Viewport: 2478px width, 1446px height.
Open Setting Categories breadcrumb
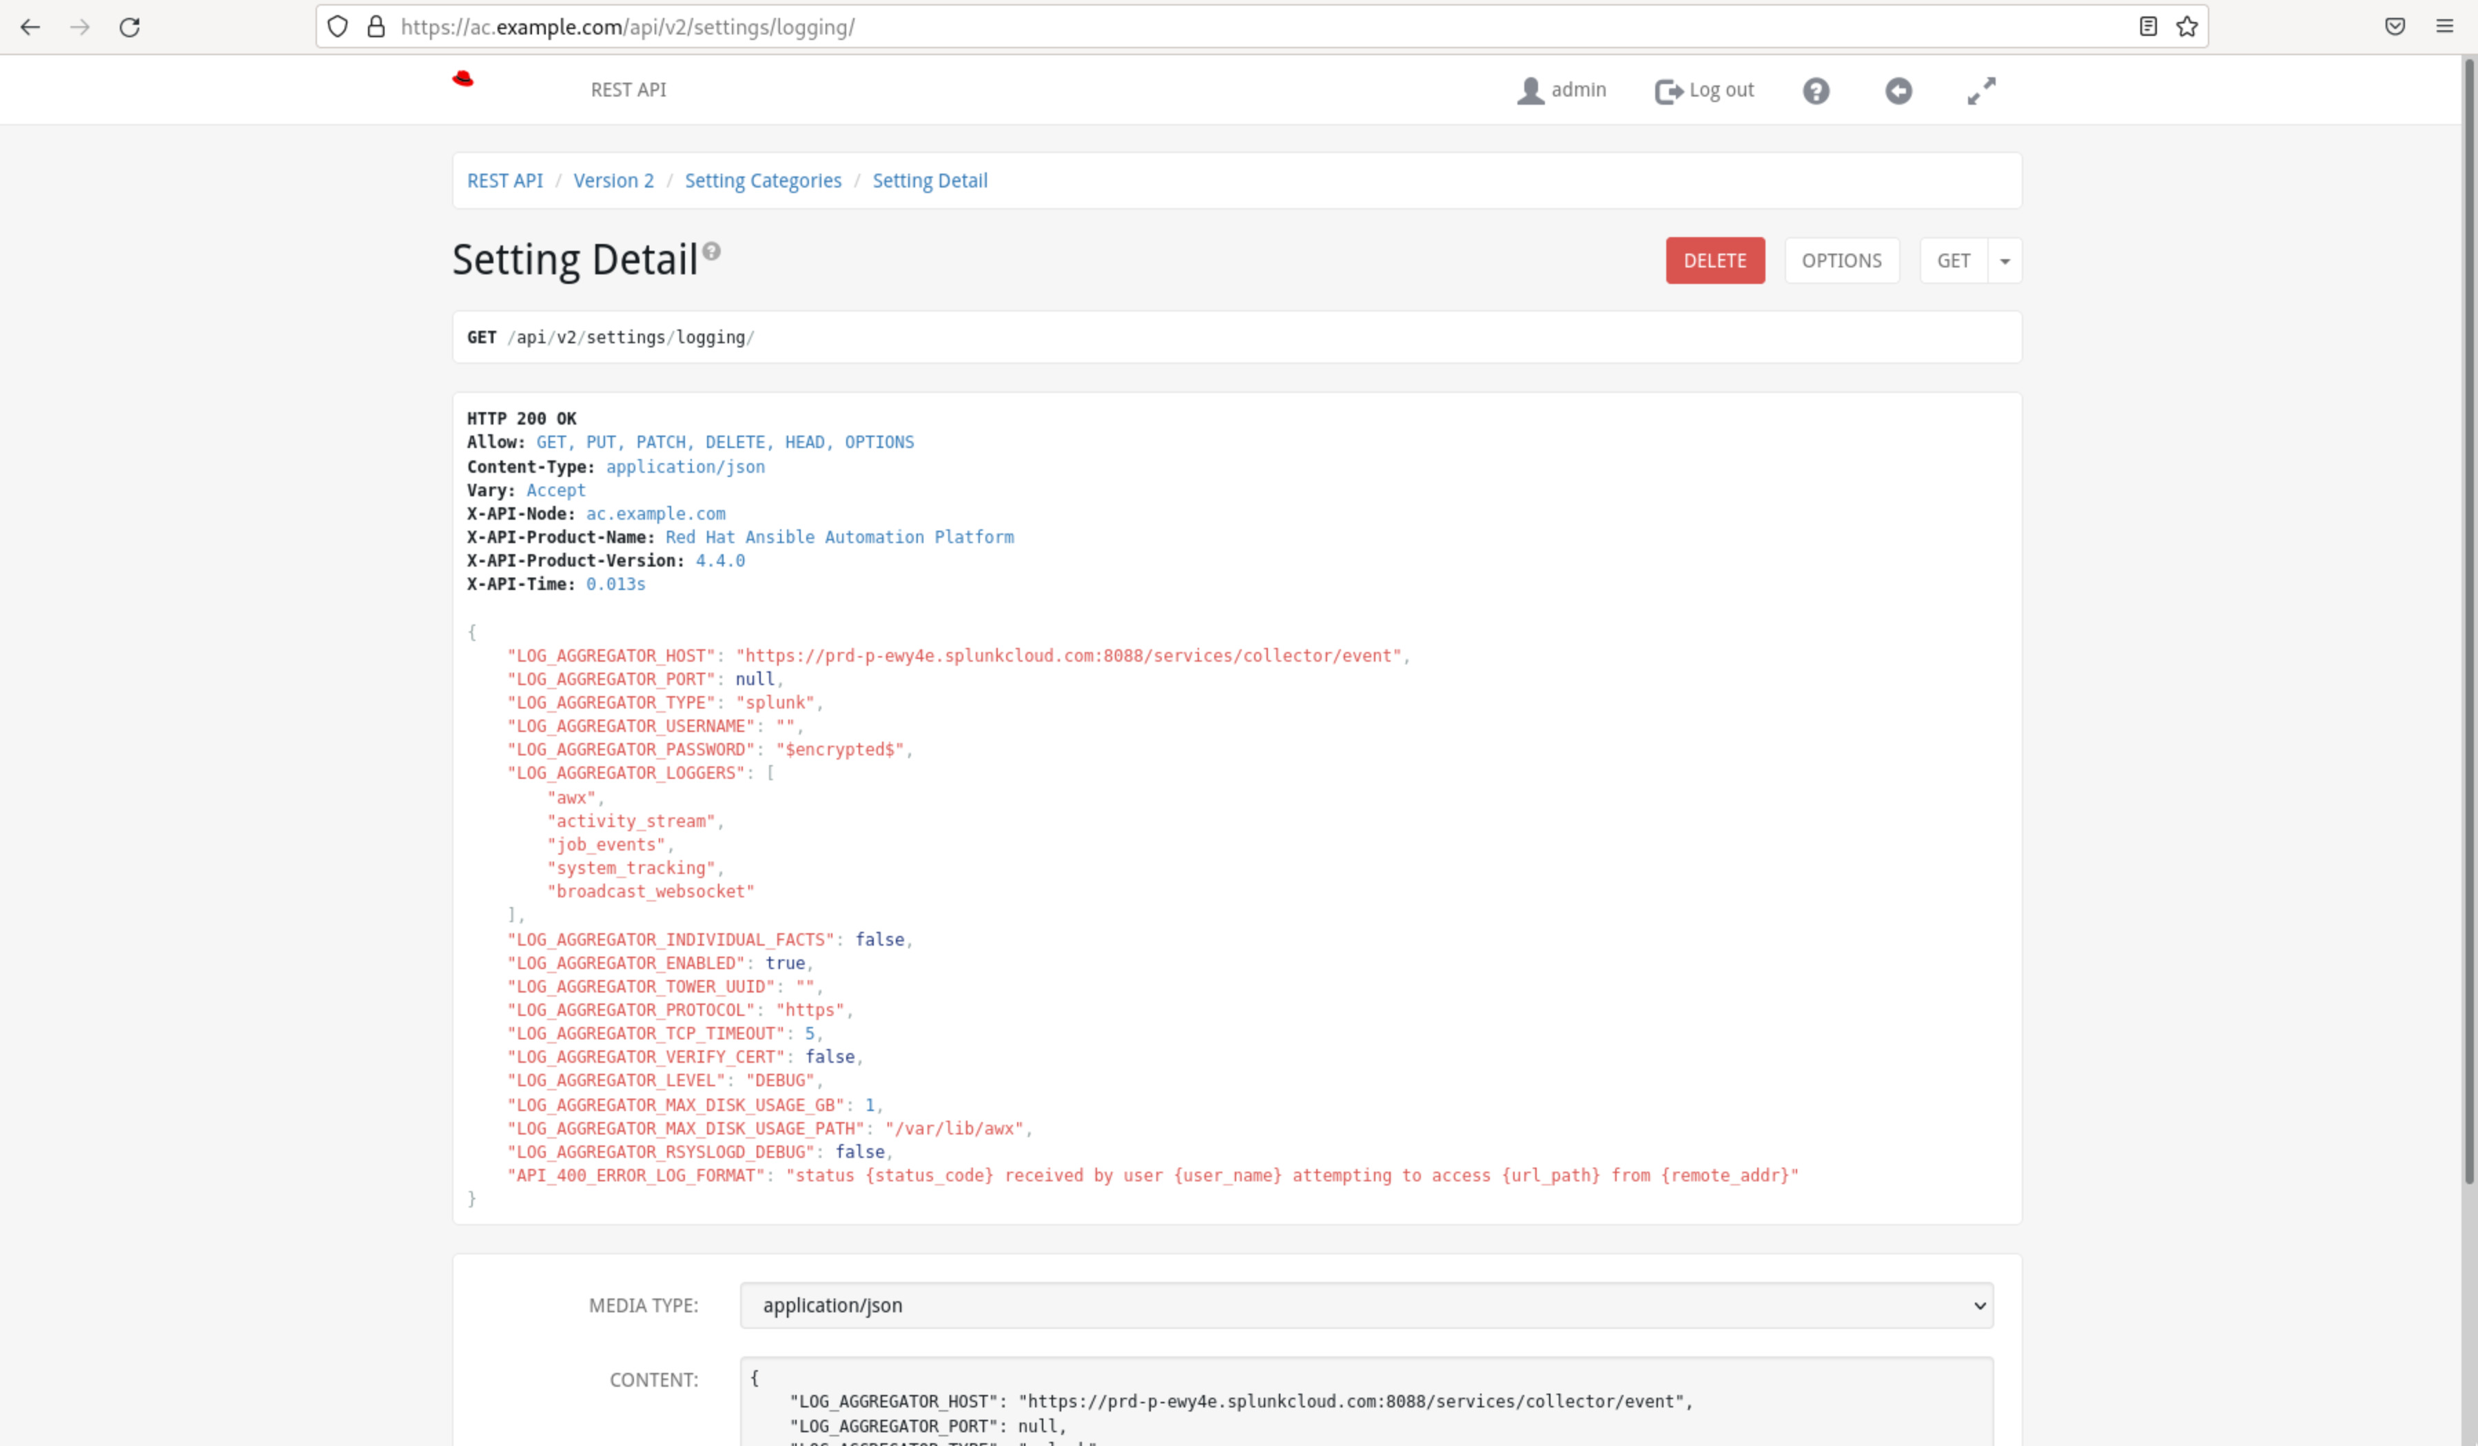click(763, 181)
